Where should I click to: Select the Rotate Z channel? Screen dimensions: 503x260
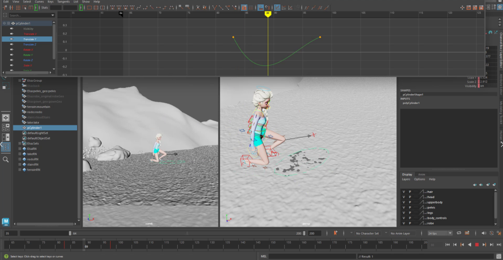pos(27,60)
